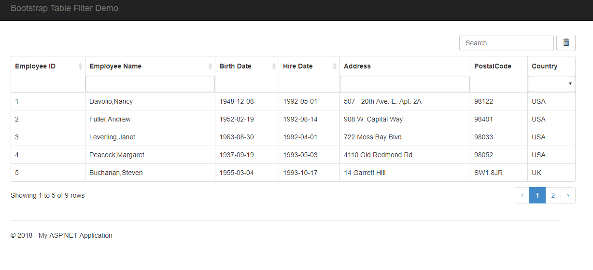Screen dimensions: 593x270
Task: Click the trash clear-filters icon
Action: coord(566,43)
